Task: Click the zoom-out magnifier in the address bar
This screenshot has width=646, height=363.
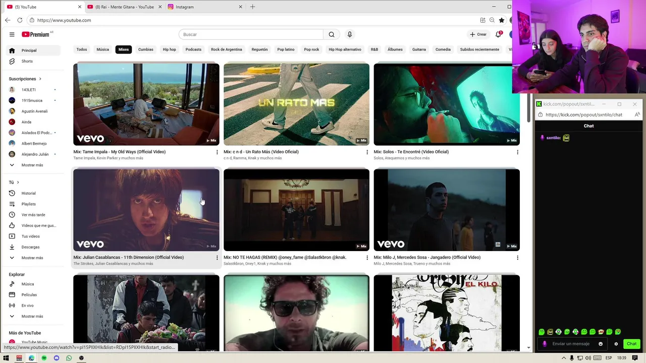Action: coord(492,20)
